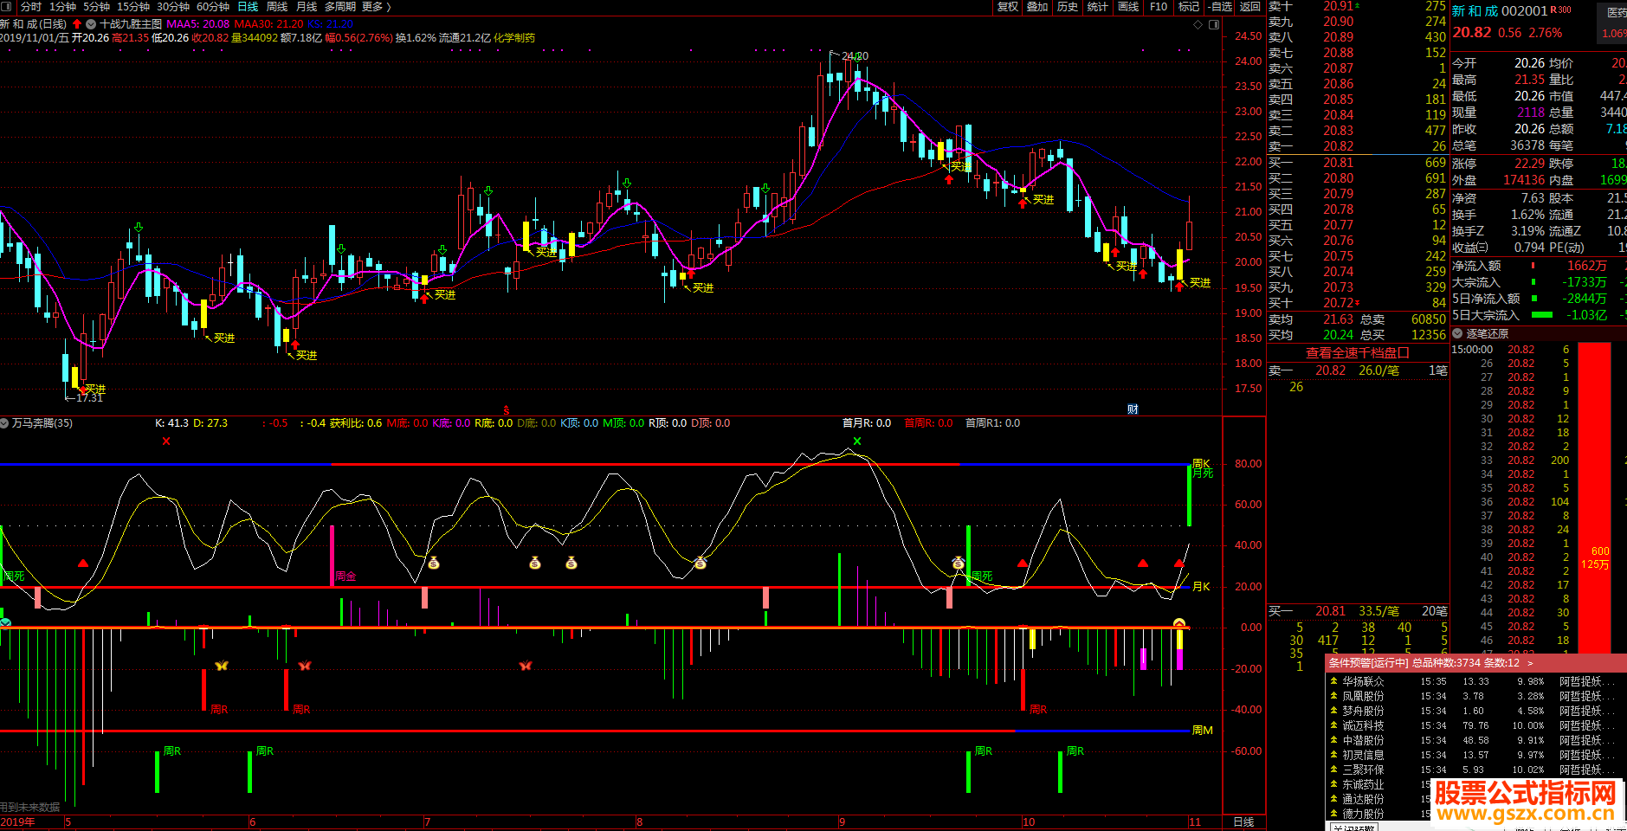This screenshot has height=831, width=1627.
Task: Open main chart indicator dropdown circle
Action: (x=90, y=24)
